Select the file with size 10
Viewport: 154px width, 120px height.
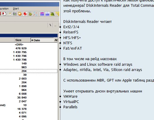tap(25, 105)
